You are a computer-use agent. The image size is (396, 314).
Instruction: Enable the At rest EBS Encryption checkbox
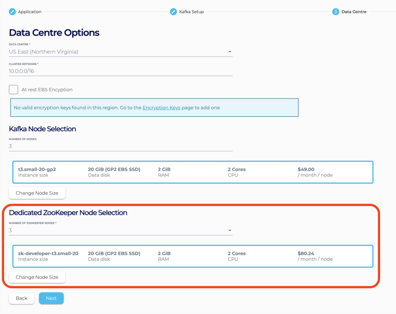coord(14,90)
